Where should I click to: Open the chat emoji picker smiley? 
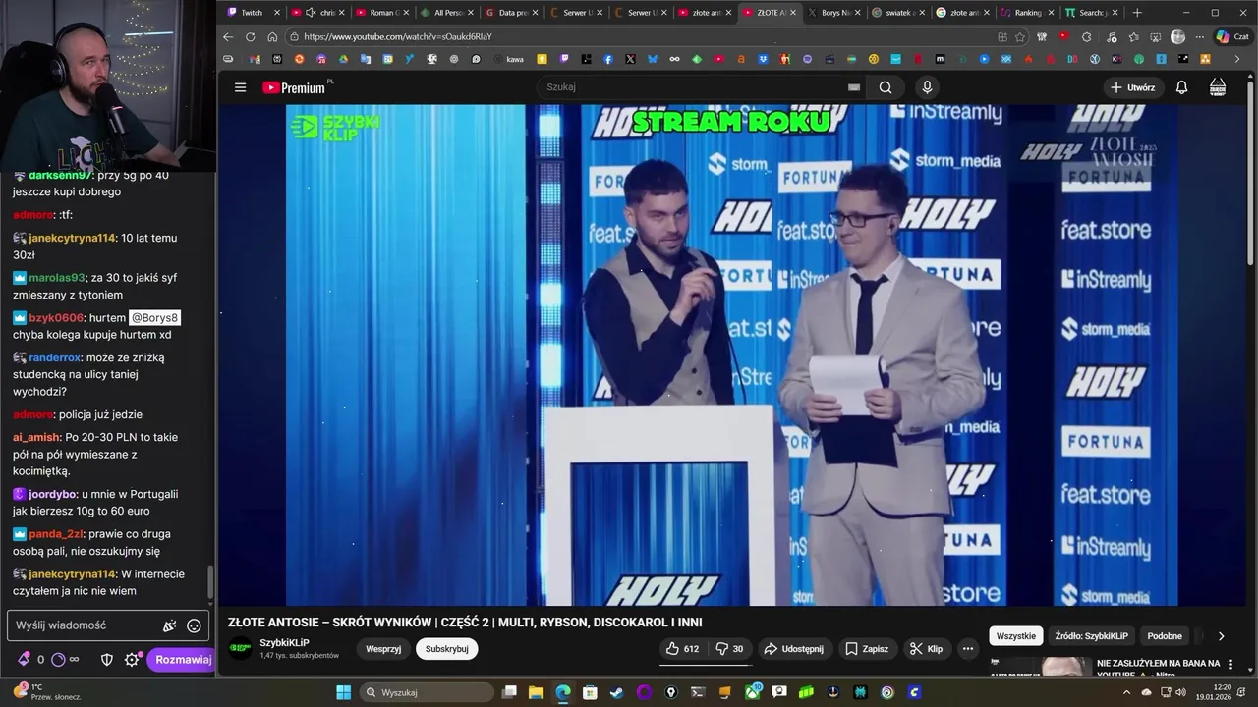coord(194,625)
